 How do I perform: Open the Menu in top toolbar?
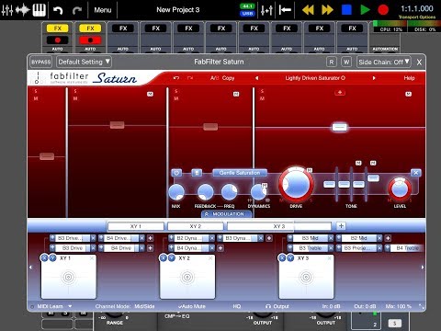(103, 10)
